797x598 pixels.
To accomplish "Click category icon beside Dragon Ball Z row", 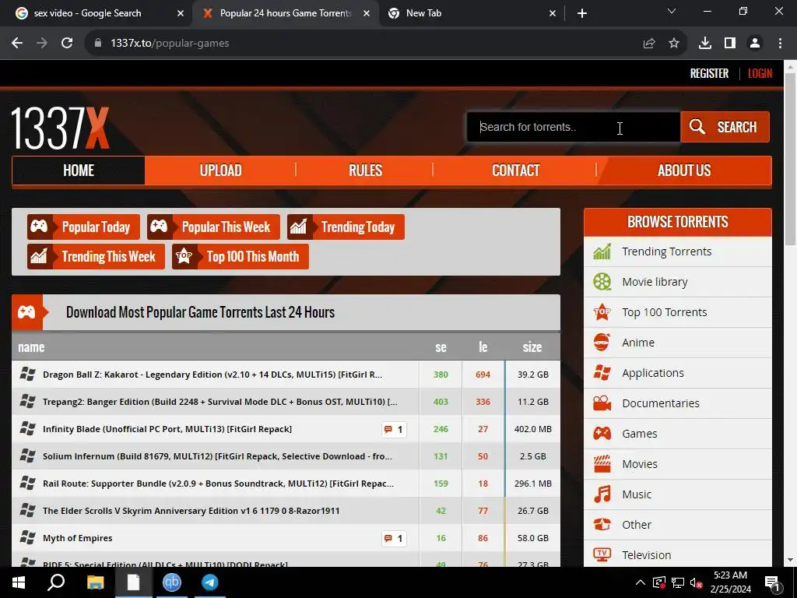I will 27,374.
